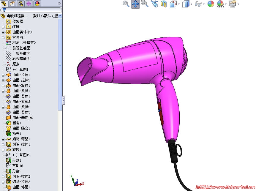Click the 圆角1 fillet icon
This screenshot has width=261, height=191.
click(9, 123)
